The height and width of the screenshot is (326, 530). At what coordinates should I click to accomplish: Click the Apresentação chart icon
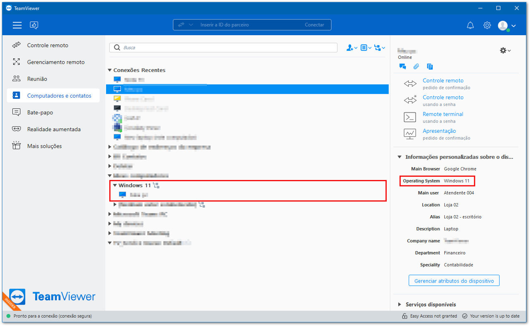(410, 134)
